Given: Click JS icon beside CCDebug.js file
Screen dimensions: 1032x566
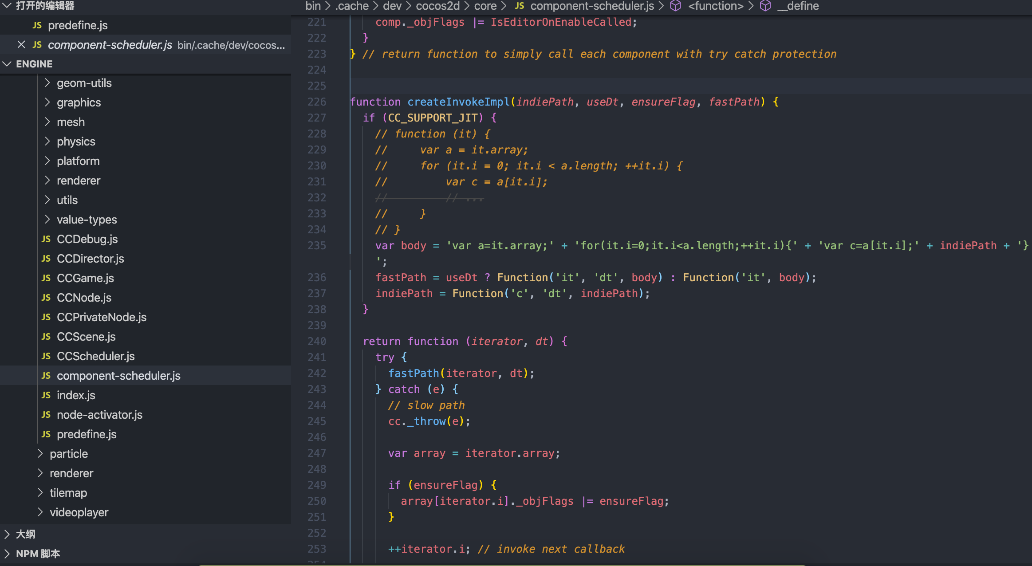Looking at the screenshot, I should (x=46, y=239).
